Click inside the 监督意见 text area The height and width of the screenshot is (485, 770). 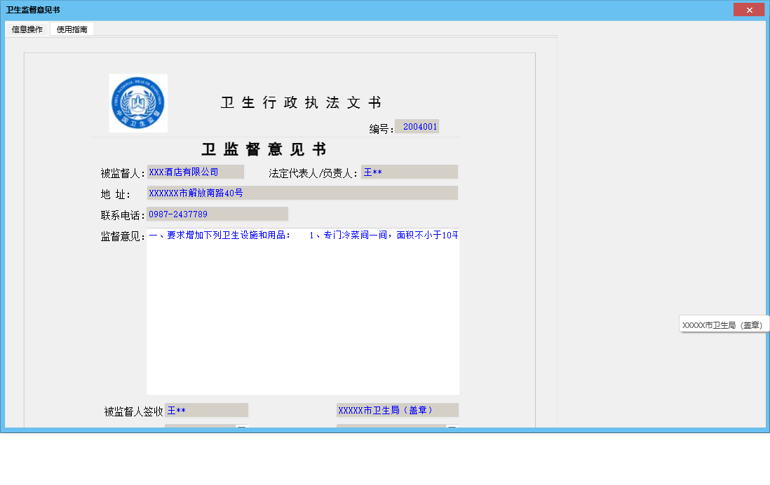(x=302, y=315)
